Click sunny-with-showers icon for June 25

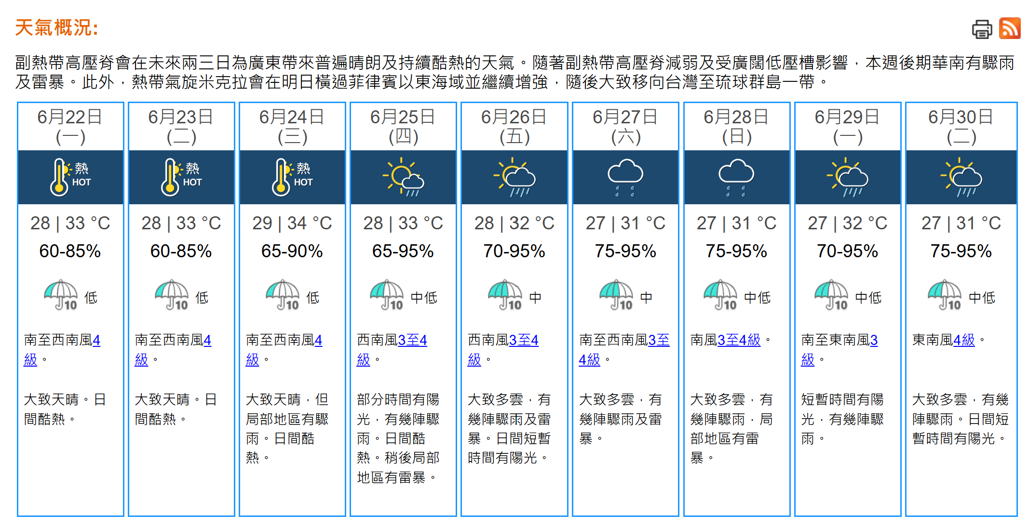(404, 177)
